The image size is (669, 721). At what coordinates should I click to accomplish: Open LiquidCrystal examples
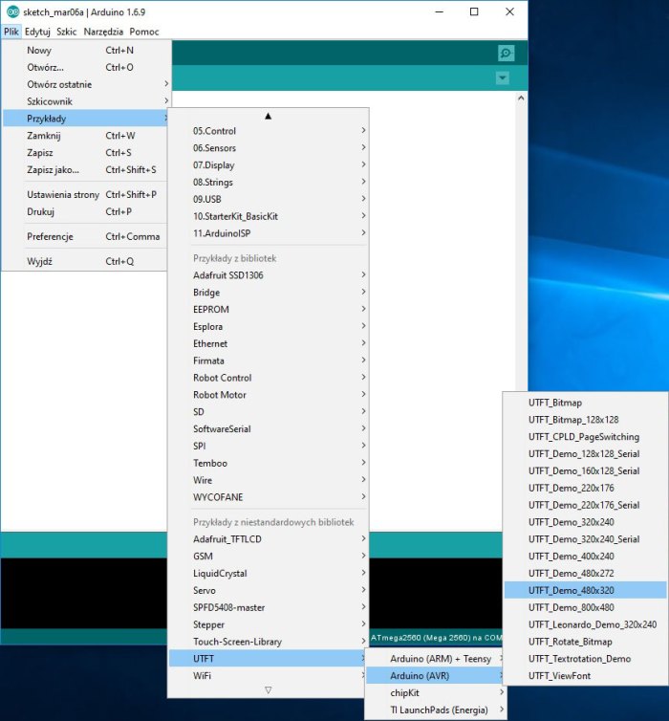269,574
